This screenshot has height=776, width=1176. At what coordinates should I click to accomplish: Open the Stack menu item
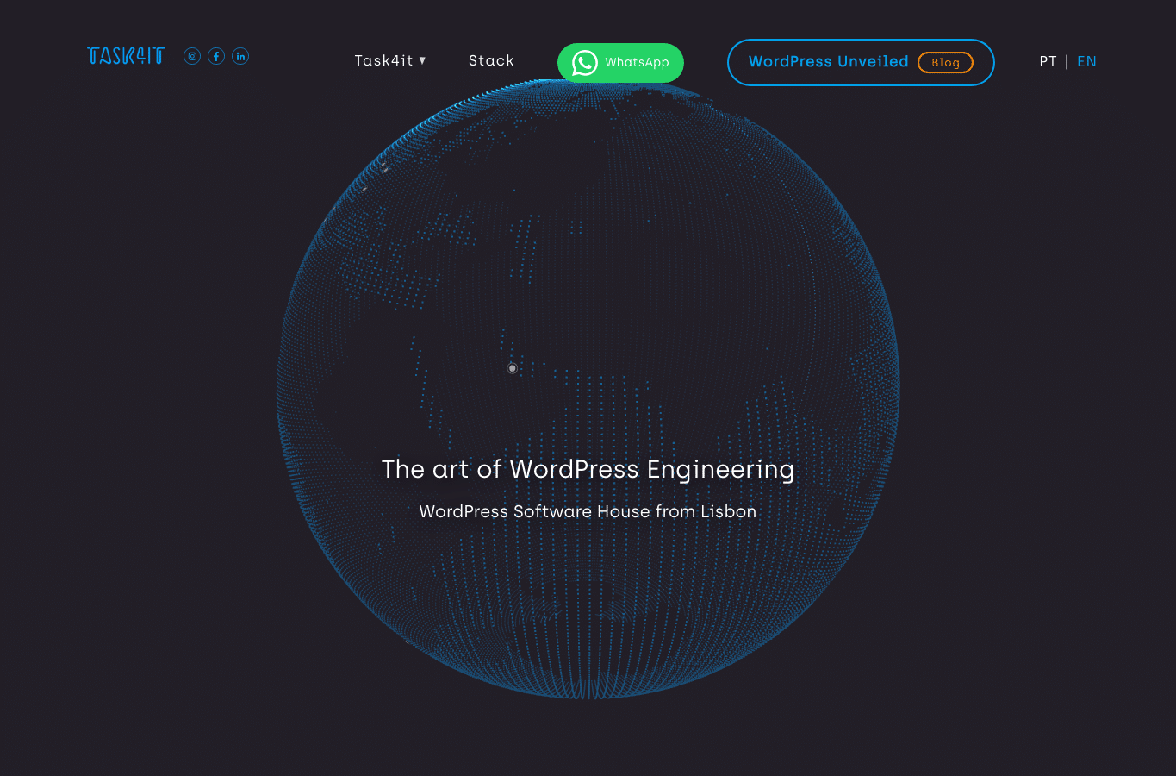tap(491, 60)
